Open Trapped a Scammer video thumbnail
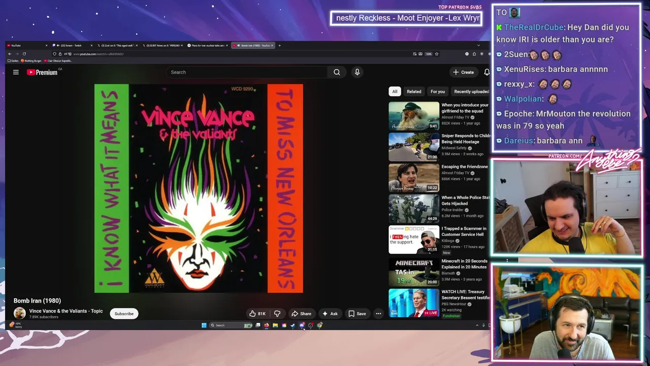 pos(414,239)
